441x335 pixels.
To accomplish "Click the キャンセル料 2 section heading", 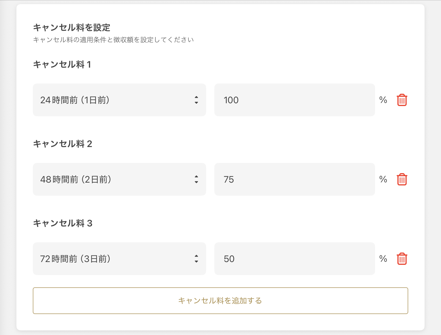I will click(63, 144).
